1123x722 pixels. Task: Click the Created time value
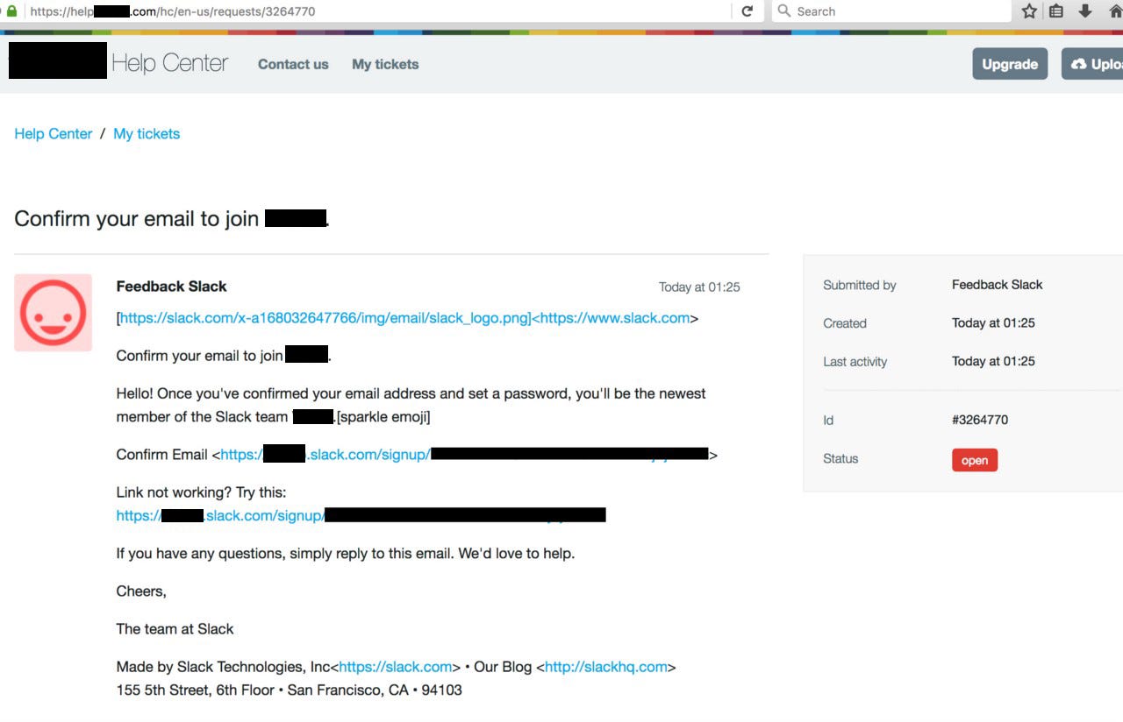(x=993, y=323)
